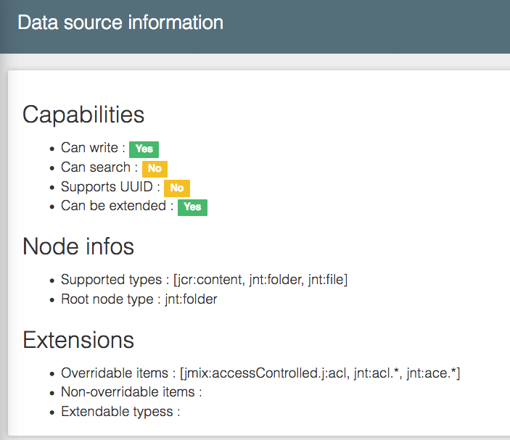Click the 'Can write' label text
This screenshot has height=440, width=510.
[x=89, y=148]
